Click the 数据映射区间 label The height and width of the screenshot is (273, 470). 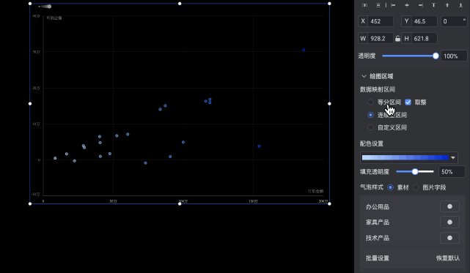(x=378, y=89)
